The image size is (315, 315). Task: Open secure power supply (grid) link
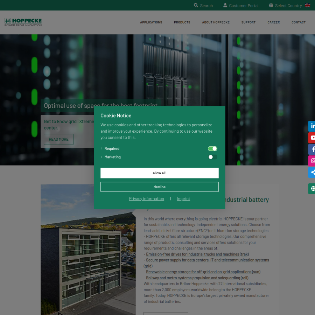point(207,260)
